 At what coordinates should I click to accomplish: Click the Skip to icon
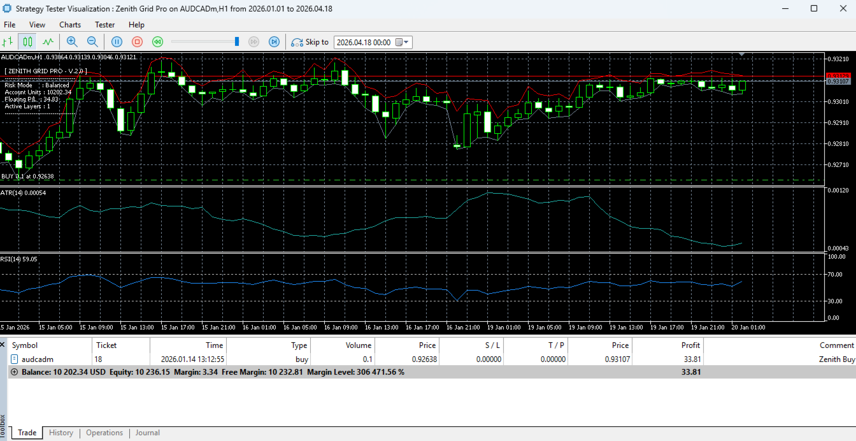tap(297, 42)
